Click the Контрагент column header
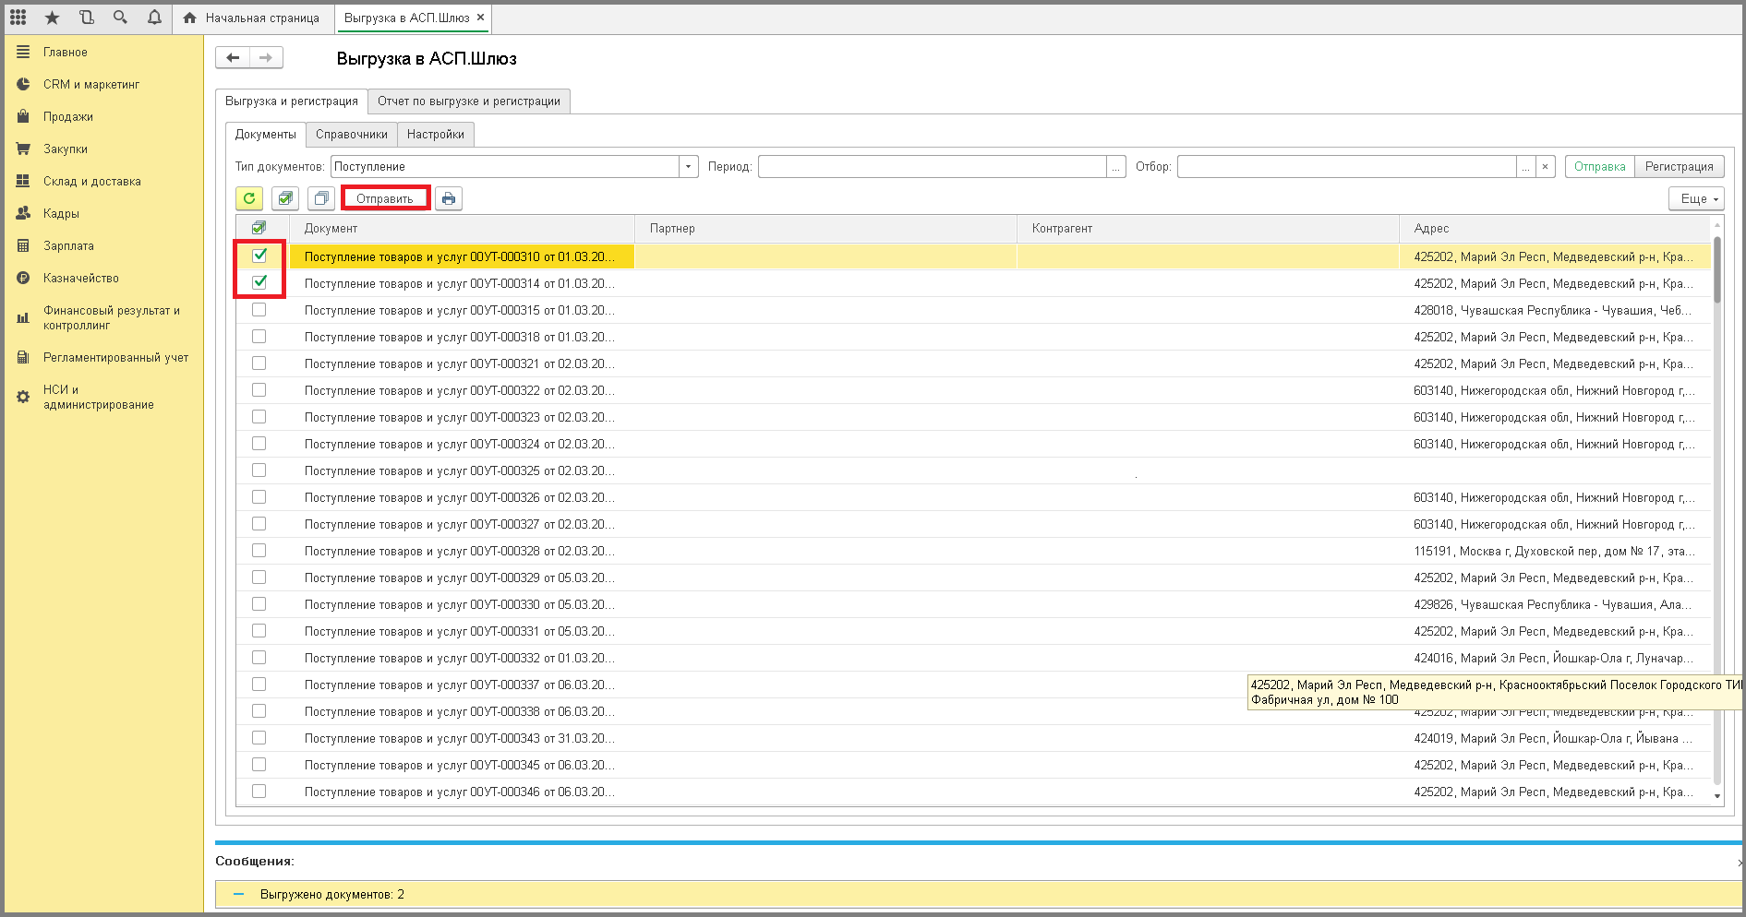 (x=1209, y=229)
